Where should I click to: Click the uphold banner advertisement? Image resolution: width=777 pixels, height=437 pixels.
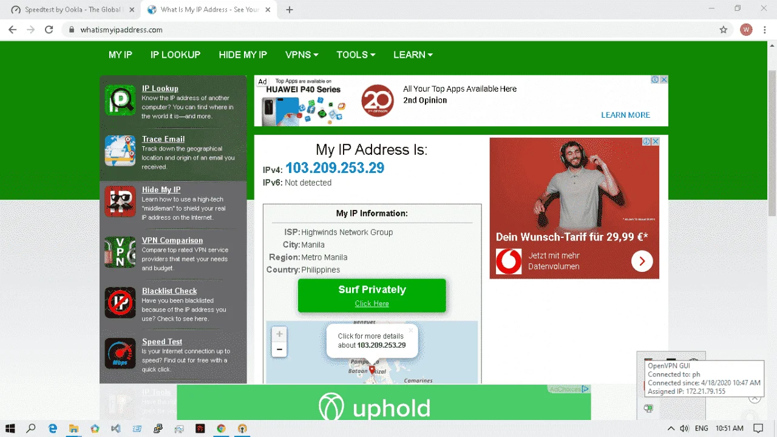click(384, 402)
